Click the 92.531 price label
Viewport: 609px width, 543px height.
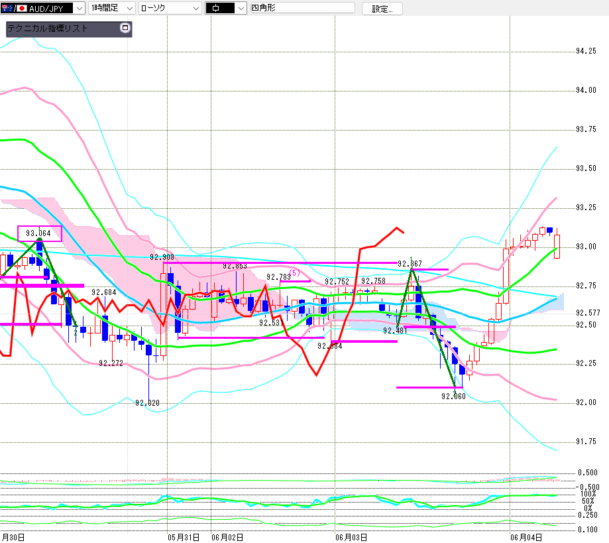(271, 323)
